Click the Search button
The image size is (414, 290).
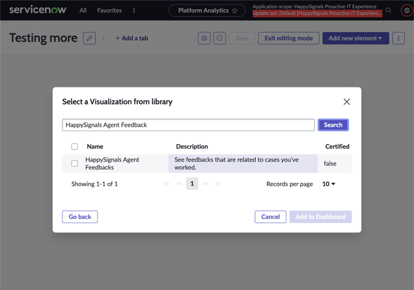point(333,125)
